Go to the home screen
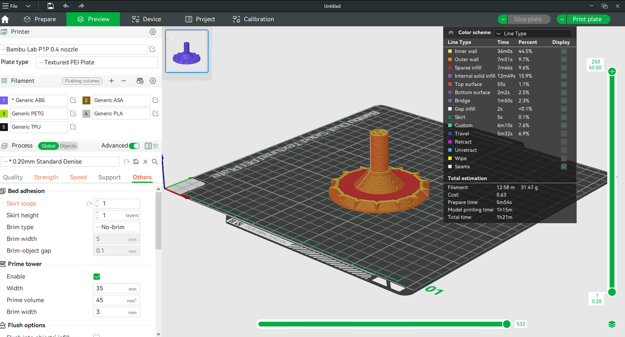The width and height of the screenshot is (625, 337). click(6, 19)
